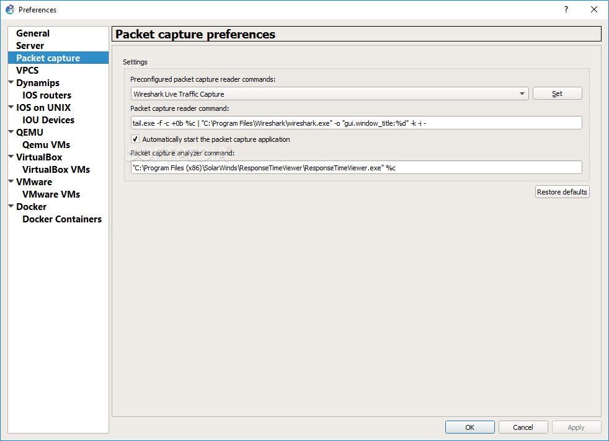This screenshot has width=609, height=441.
Task: Collapse the IOS on UNIX section
Action: [11, 107]
